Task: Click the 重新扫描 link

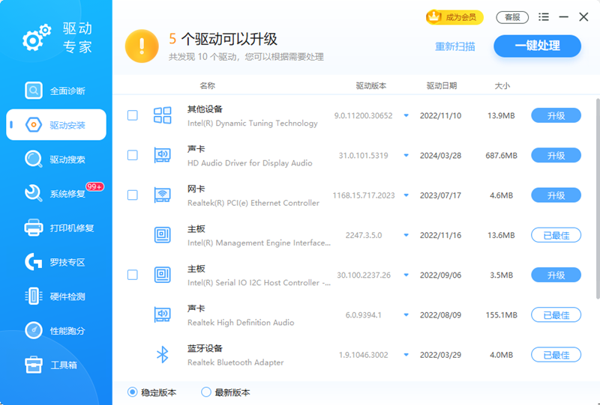Action: (x=455, y=46)
